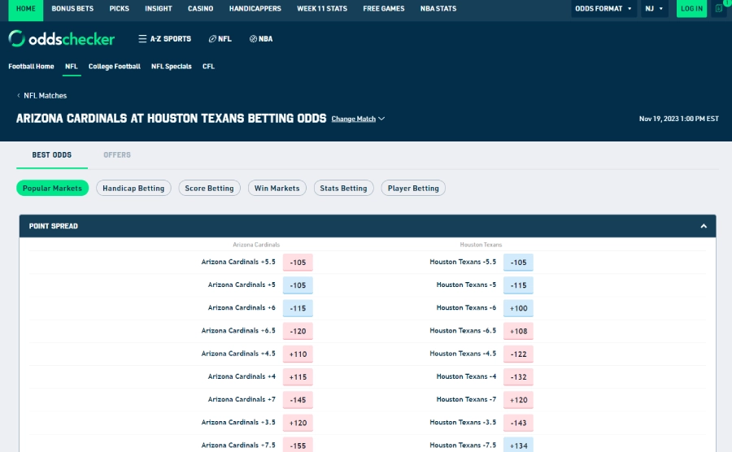Select the Score Betting filter

[x=209, y=188]
